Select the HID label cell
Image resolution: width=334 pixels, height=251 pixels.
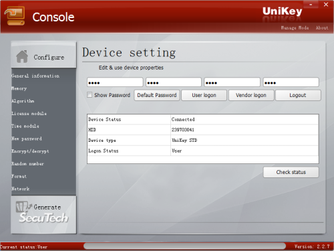pos(129,130)
